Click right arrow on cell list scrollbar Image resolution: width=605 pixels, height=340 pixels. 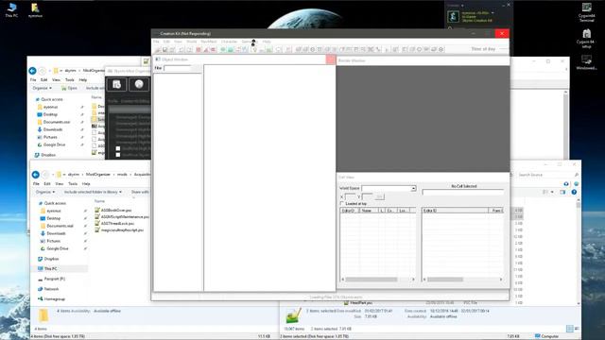coord(413,280)
